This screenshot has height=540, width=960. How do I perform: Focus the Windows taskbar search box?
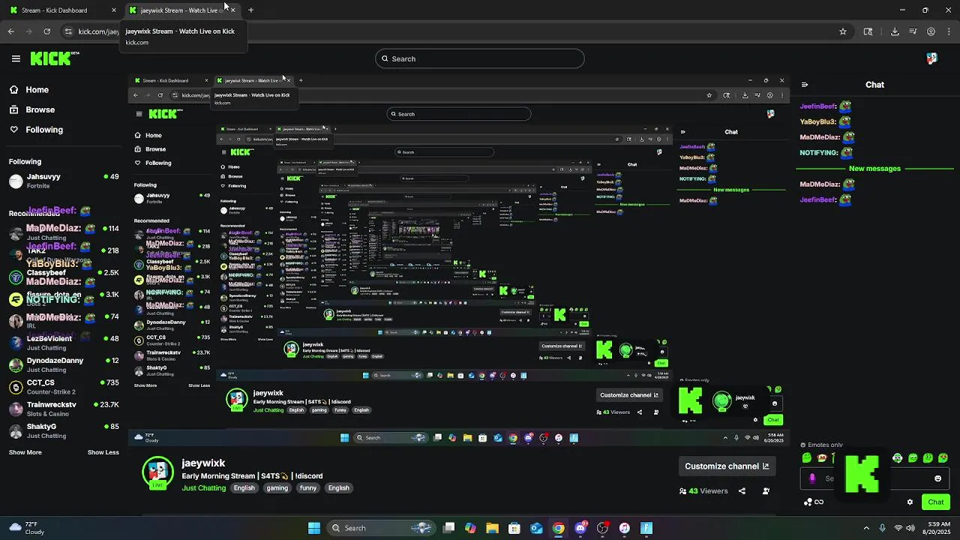pos(380,528)
